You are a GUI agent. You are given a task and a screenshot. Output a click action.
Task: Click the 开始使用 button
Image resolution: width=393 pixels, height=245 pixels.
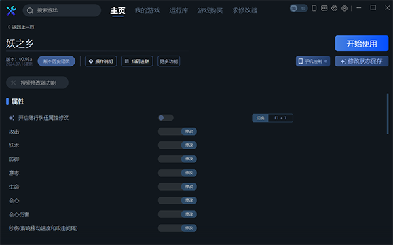[362, 43]
